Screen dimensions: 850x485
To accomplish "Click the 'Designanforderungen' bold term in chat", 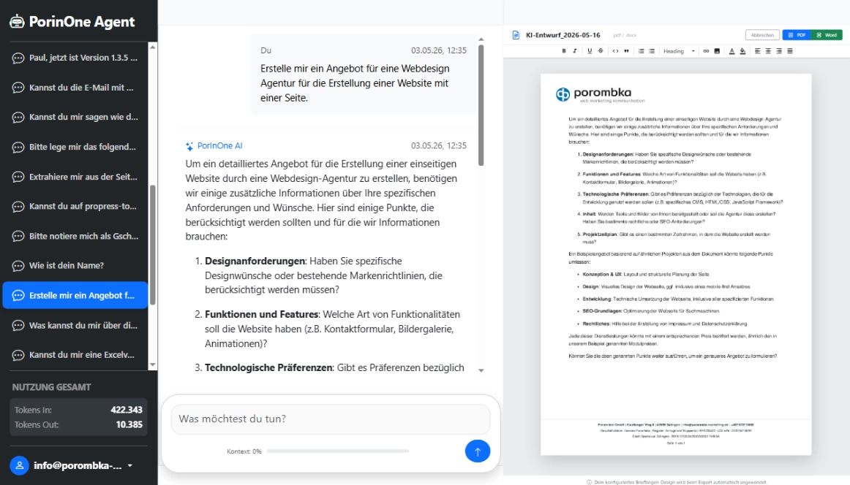I will (x=255, y=261).
